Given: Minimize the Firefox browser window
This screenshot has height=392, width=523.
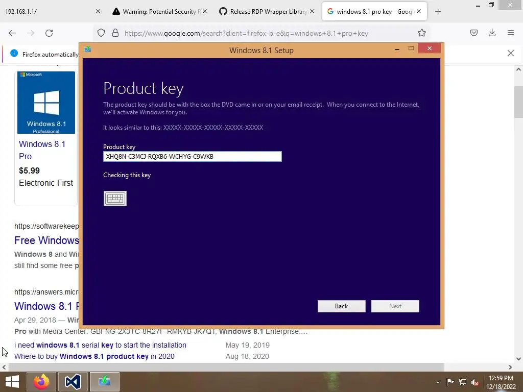Looking at the screenshot, I should [478, 6].
